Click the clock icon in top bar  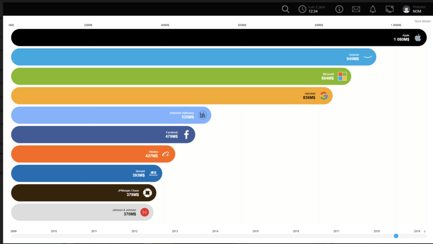point(302,9)
